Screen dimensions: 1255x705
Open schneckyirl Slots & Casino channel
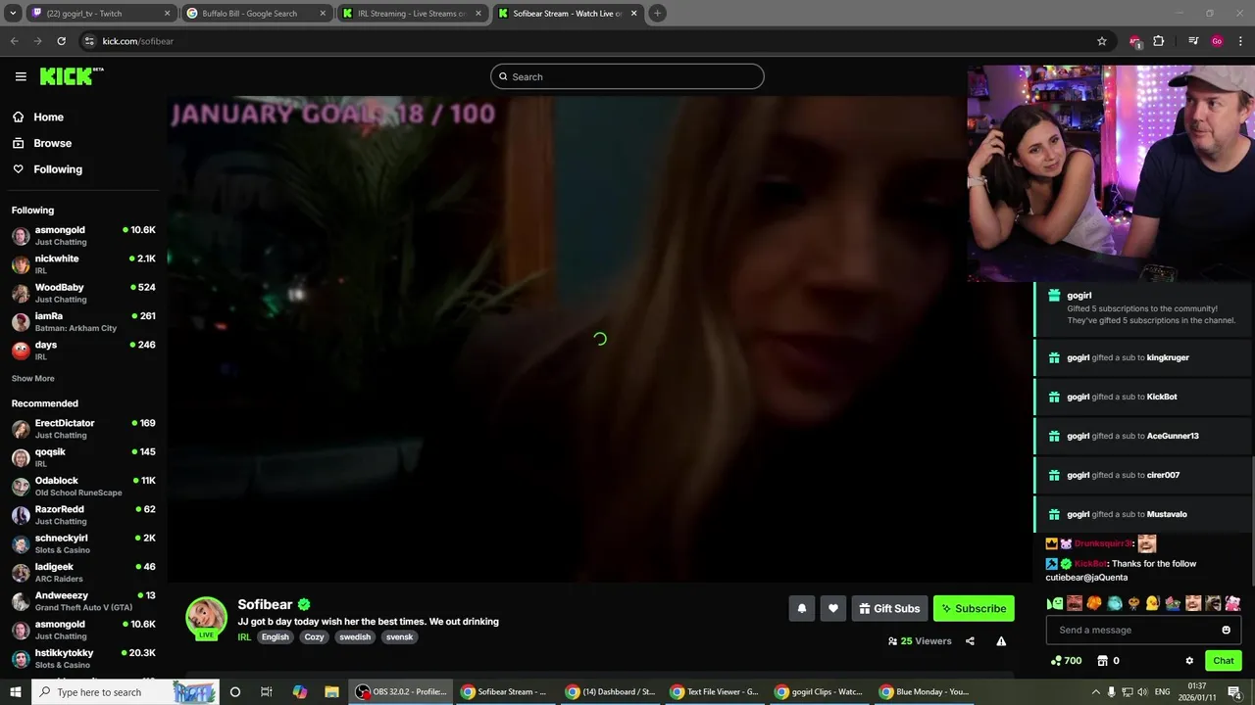pyautogui.click(x=83, y=543)
